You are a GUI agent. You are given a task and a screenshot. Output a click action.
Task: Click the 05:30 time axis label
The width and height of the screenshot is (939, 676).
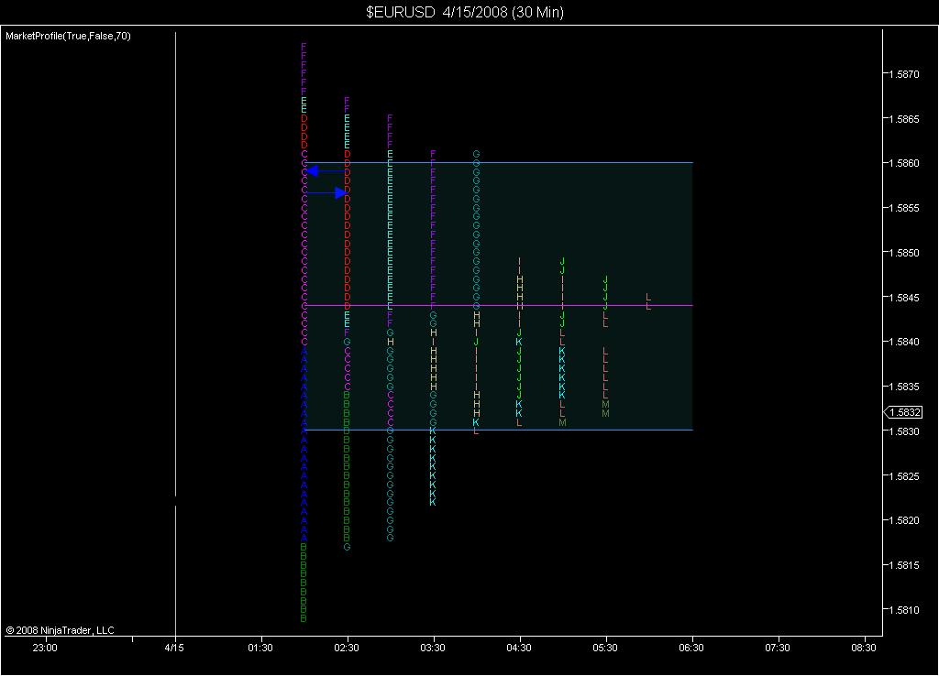click(605, 648)
